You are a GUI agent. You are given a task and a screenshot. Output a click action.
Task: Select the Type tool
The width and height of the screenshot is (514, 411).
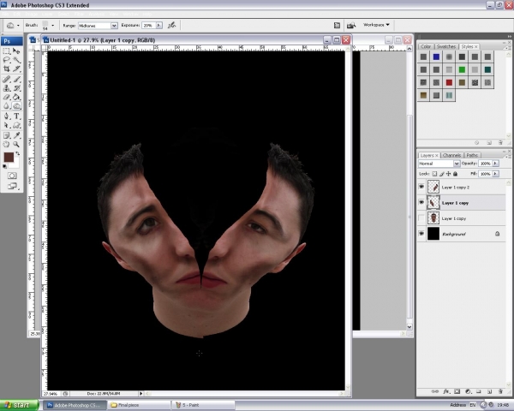(x=16, y=116)
